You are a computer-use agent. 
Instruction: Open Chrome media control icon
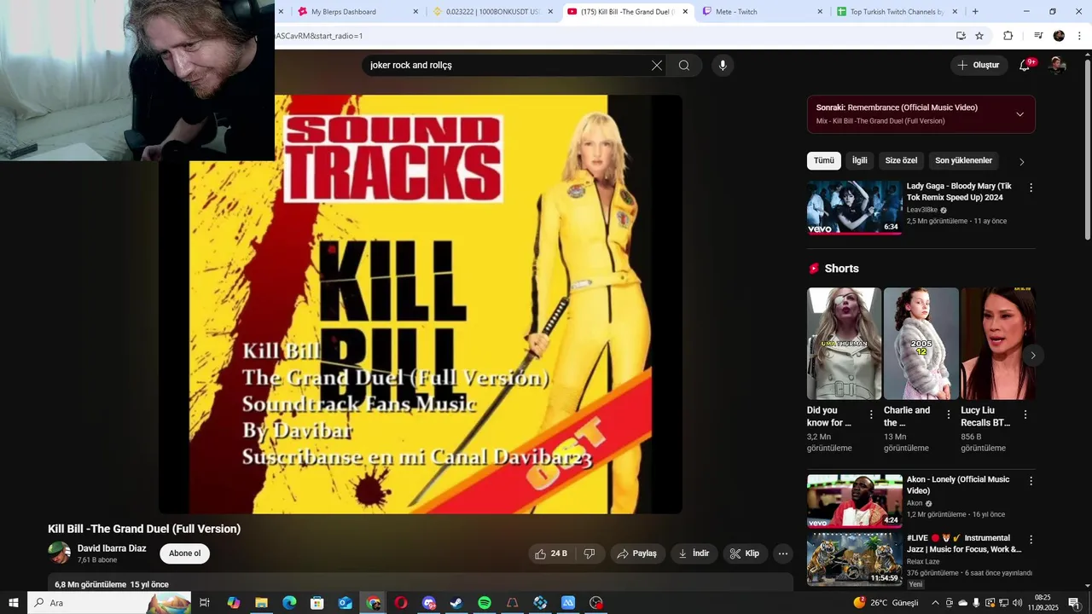point(1038,36)
